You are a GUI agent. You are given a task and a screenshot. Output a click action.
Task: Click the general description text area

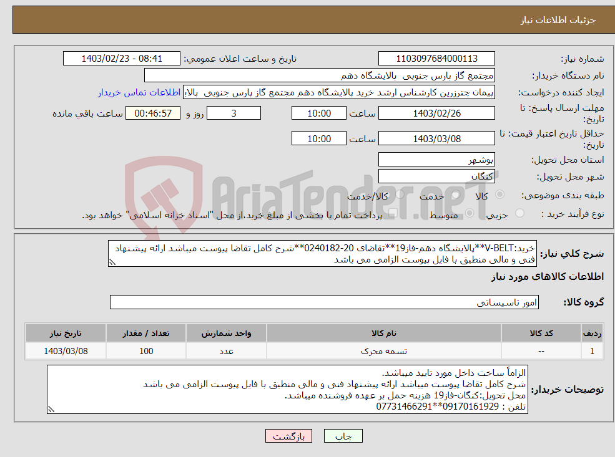pyautogui.click(x=322, y=254)
